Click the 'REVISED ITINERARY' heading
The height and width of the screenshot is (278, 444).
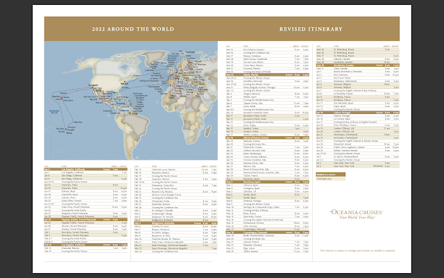point(311,29)
